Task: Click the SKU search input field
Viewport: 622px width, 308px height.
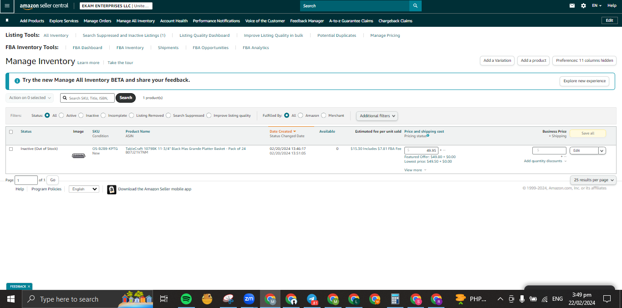Action: point(87,98)
